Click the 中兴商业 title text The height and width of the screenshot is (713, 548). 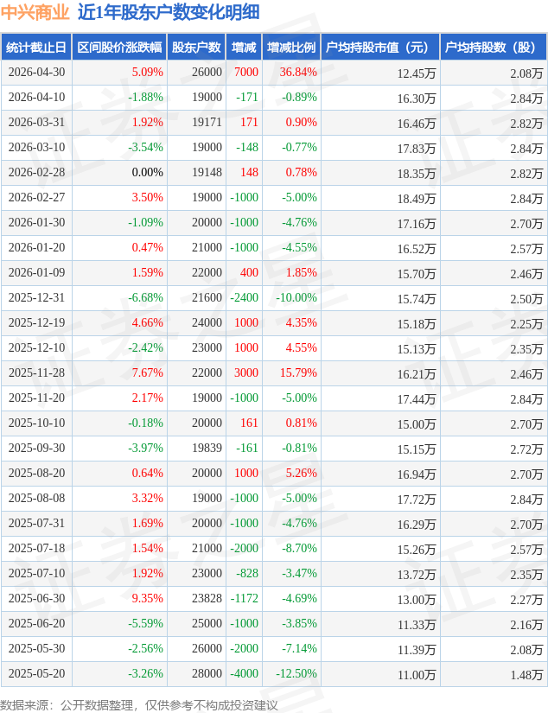[35, 12]
